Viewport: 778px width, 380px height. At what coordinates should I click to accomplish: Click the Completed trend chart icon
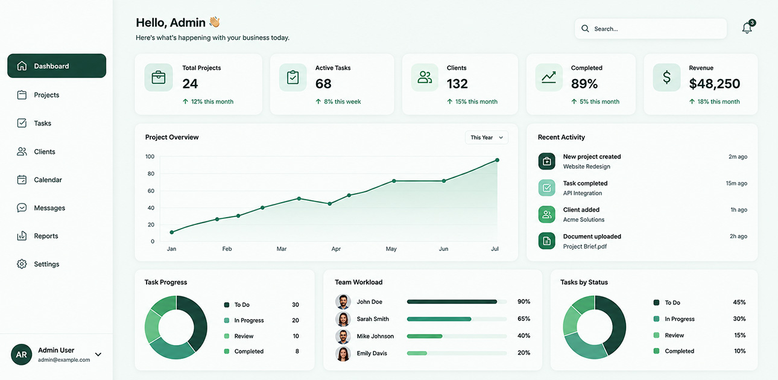pos(549,77)
